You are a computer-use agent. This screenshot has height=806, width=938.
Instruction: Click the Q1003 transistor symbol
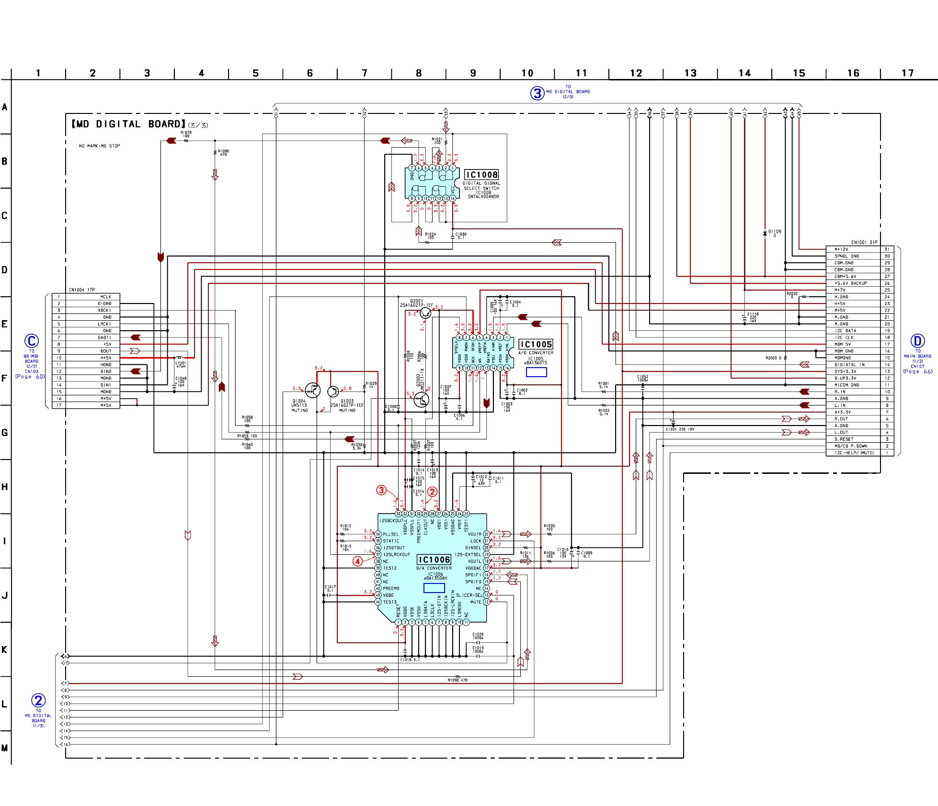(x=333, y=392)
